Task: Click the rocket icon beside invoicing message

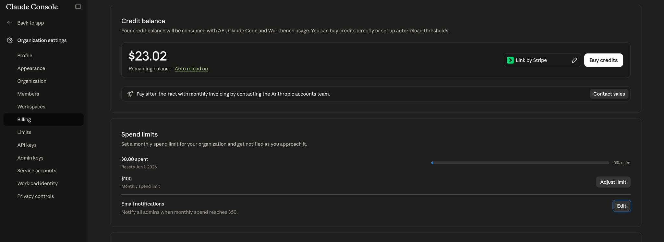Action: [x=130, y=94]
